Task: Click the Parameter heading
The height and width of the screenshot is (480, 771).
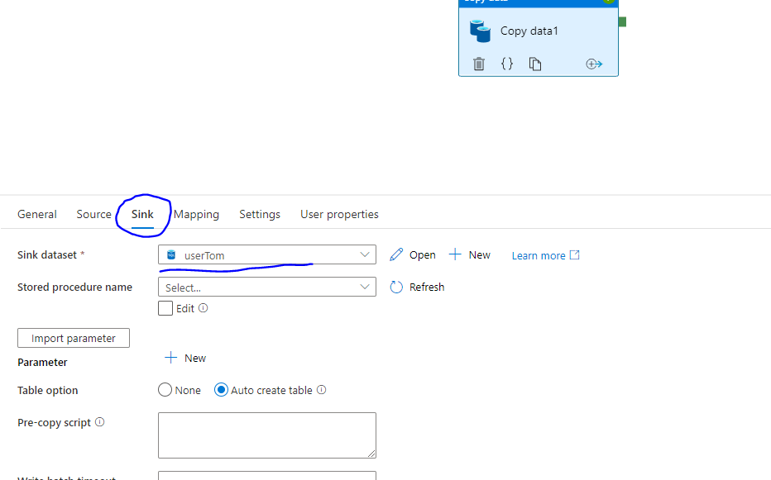Action: click(42, 362)
